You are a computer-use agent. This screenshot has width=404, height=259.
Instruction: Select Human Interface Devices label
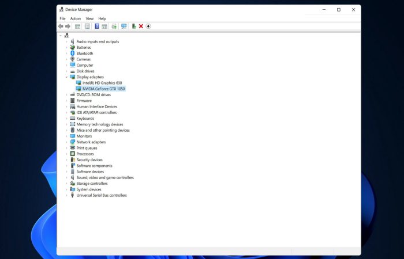coord(96,106)
